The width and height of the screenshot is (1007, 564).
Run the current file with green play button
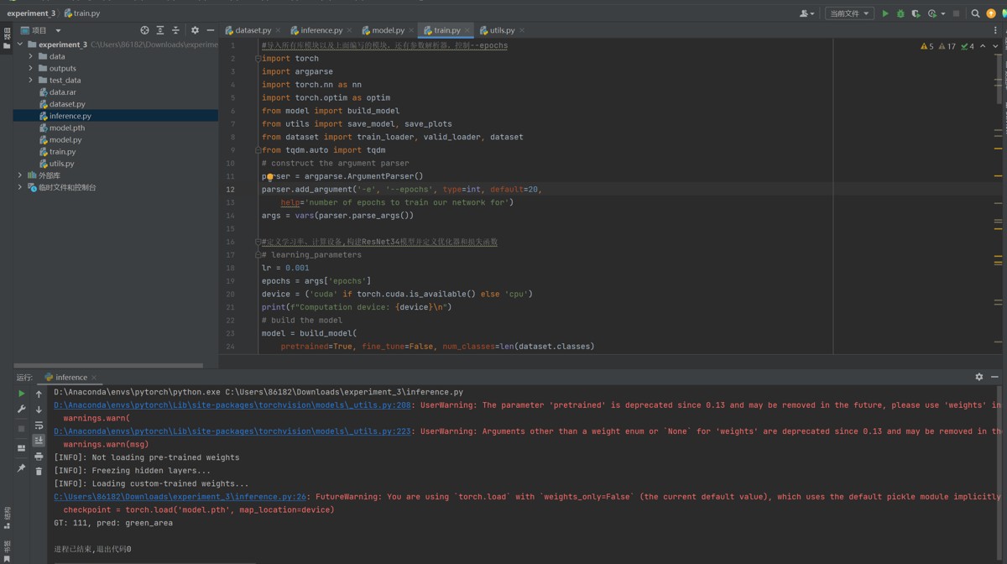point(884,13)
